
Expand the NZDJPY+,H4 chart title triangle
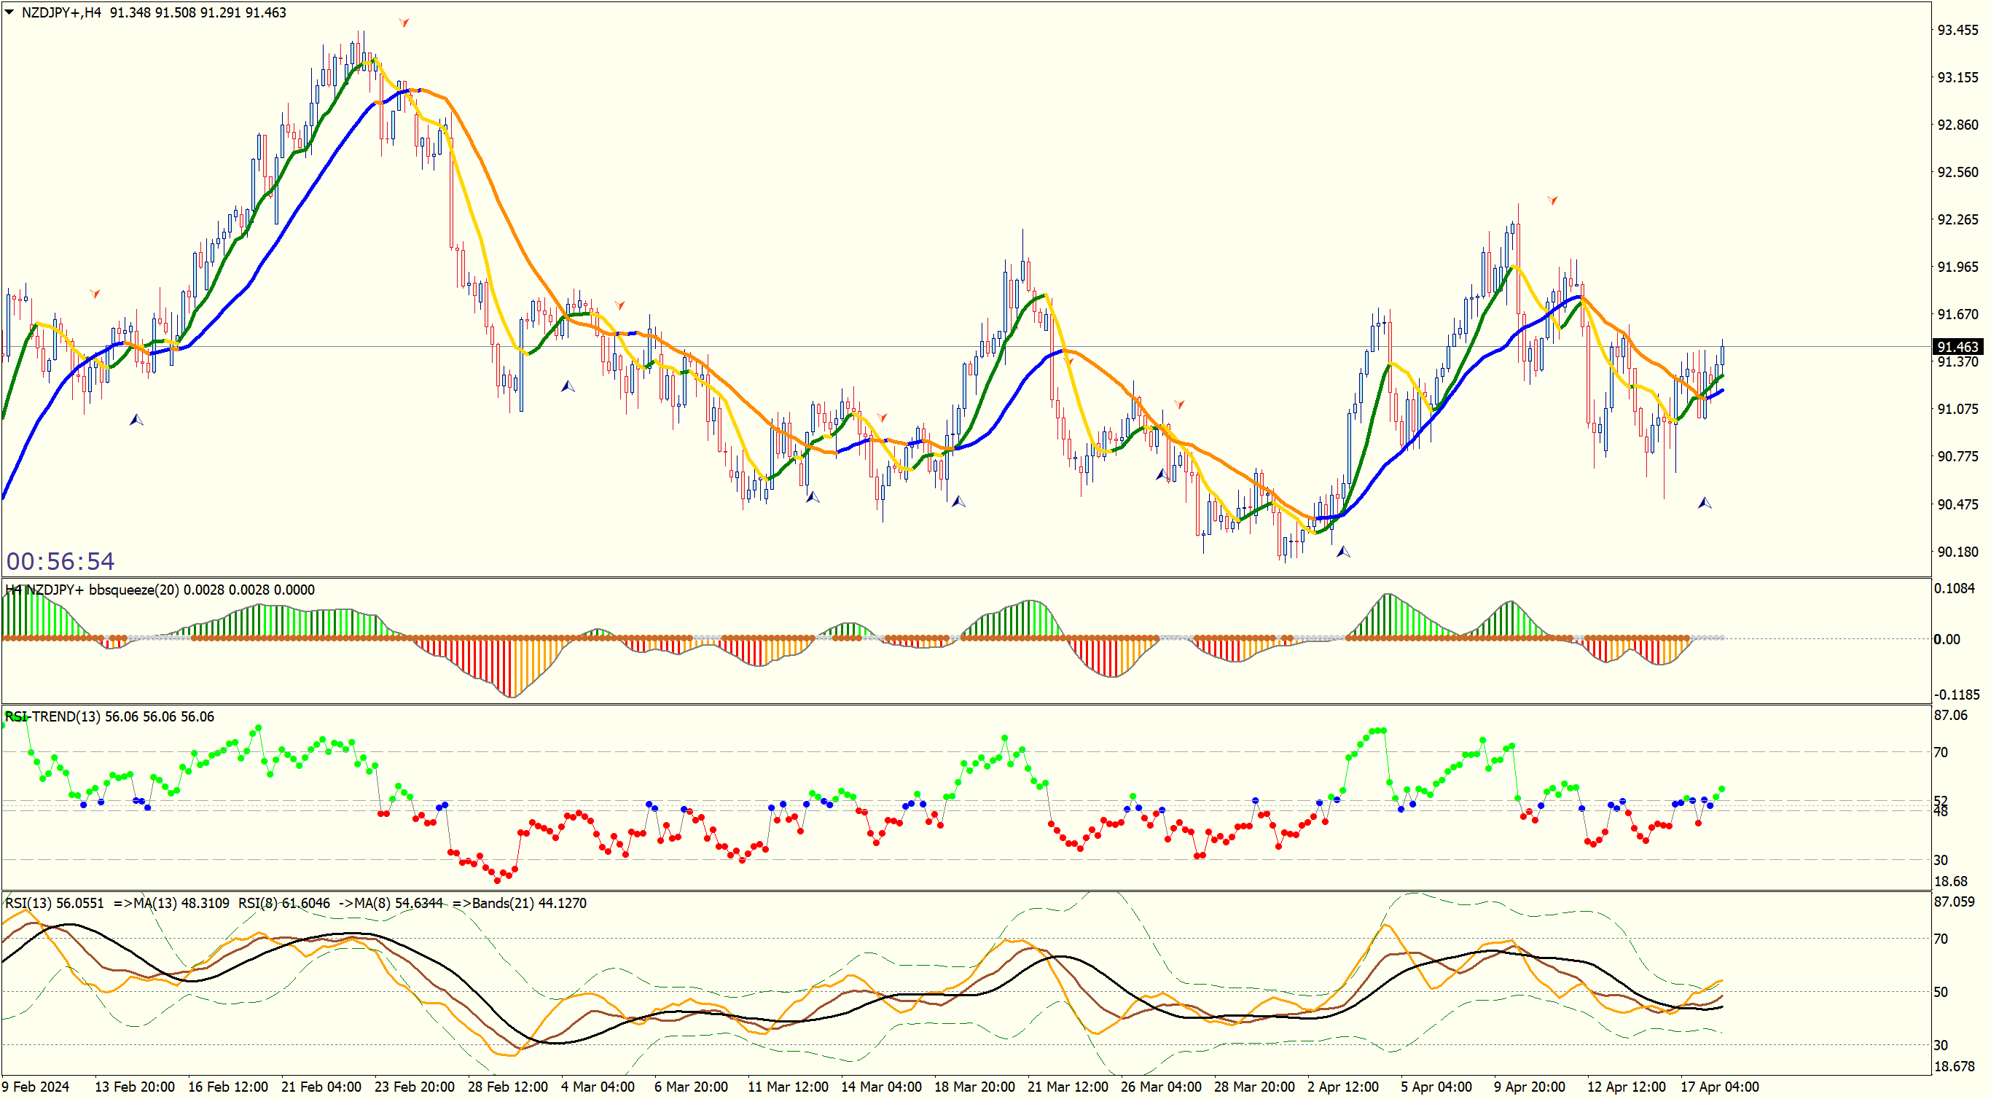click(9, 12)
